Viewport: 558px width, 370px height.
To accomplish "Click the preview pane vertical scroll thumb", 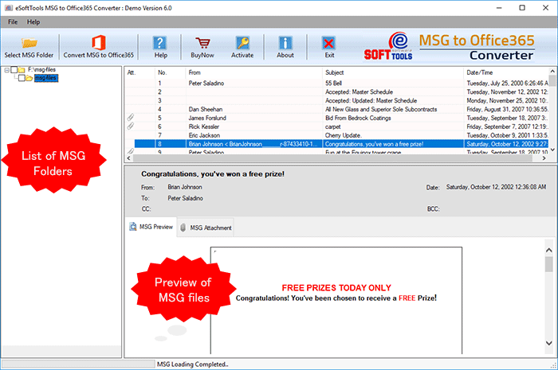I will (548, 264).
